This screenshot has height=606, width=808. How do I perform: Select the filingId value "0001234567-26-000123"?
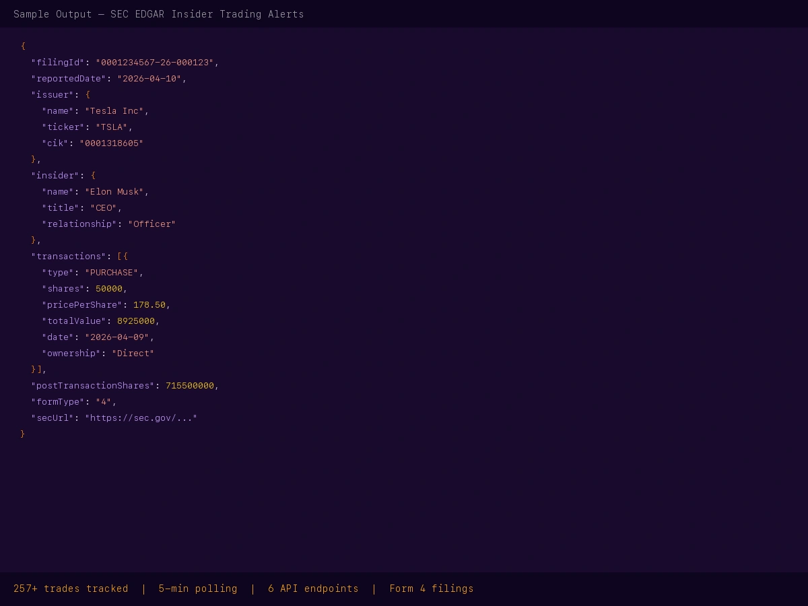point(155,63)
